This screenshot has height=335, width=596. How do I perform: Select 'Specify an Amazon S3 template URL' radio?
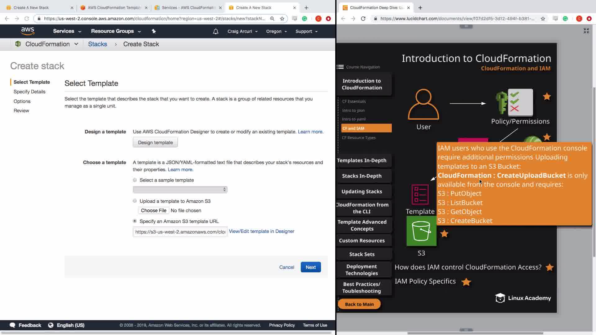point(135,221)
